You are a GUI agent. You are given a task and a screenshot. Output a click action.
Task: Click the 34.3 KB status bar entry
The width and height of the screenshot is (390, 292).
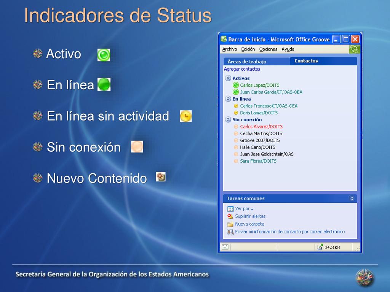[x=332, y=247]
